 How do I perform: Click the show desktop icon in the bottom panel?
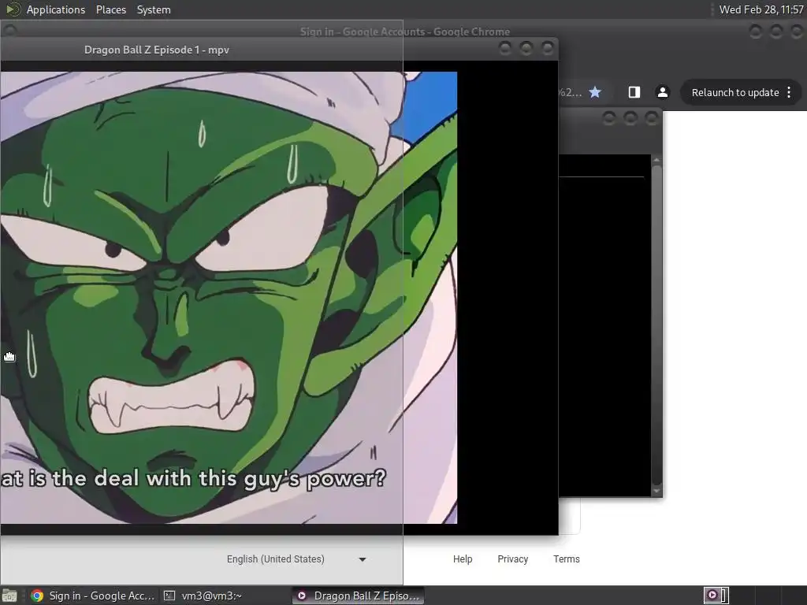pos(9,596)
